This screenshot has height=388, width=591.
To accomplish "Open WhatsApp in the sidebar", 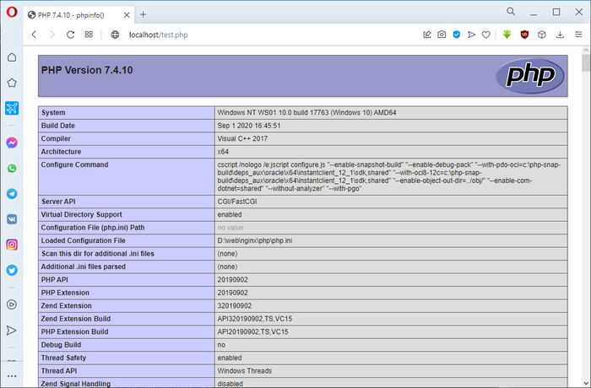I will (12, 169).
